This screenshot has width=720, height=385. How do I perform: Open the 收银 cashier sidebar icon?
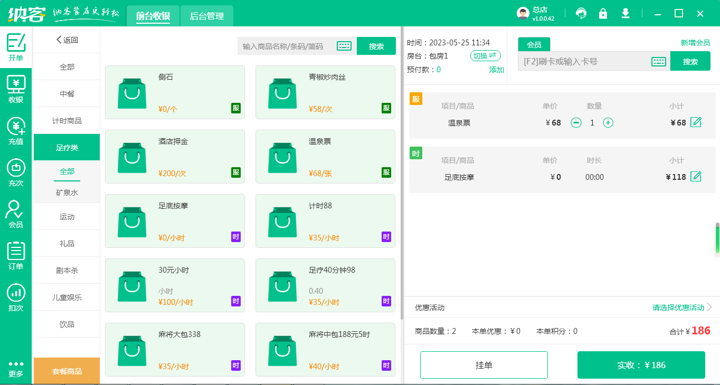click(16, 89)
